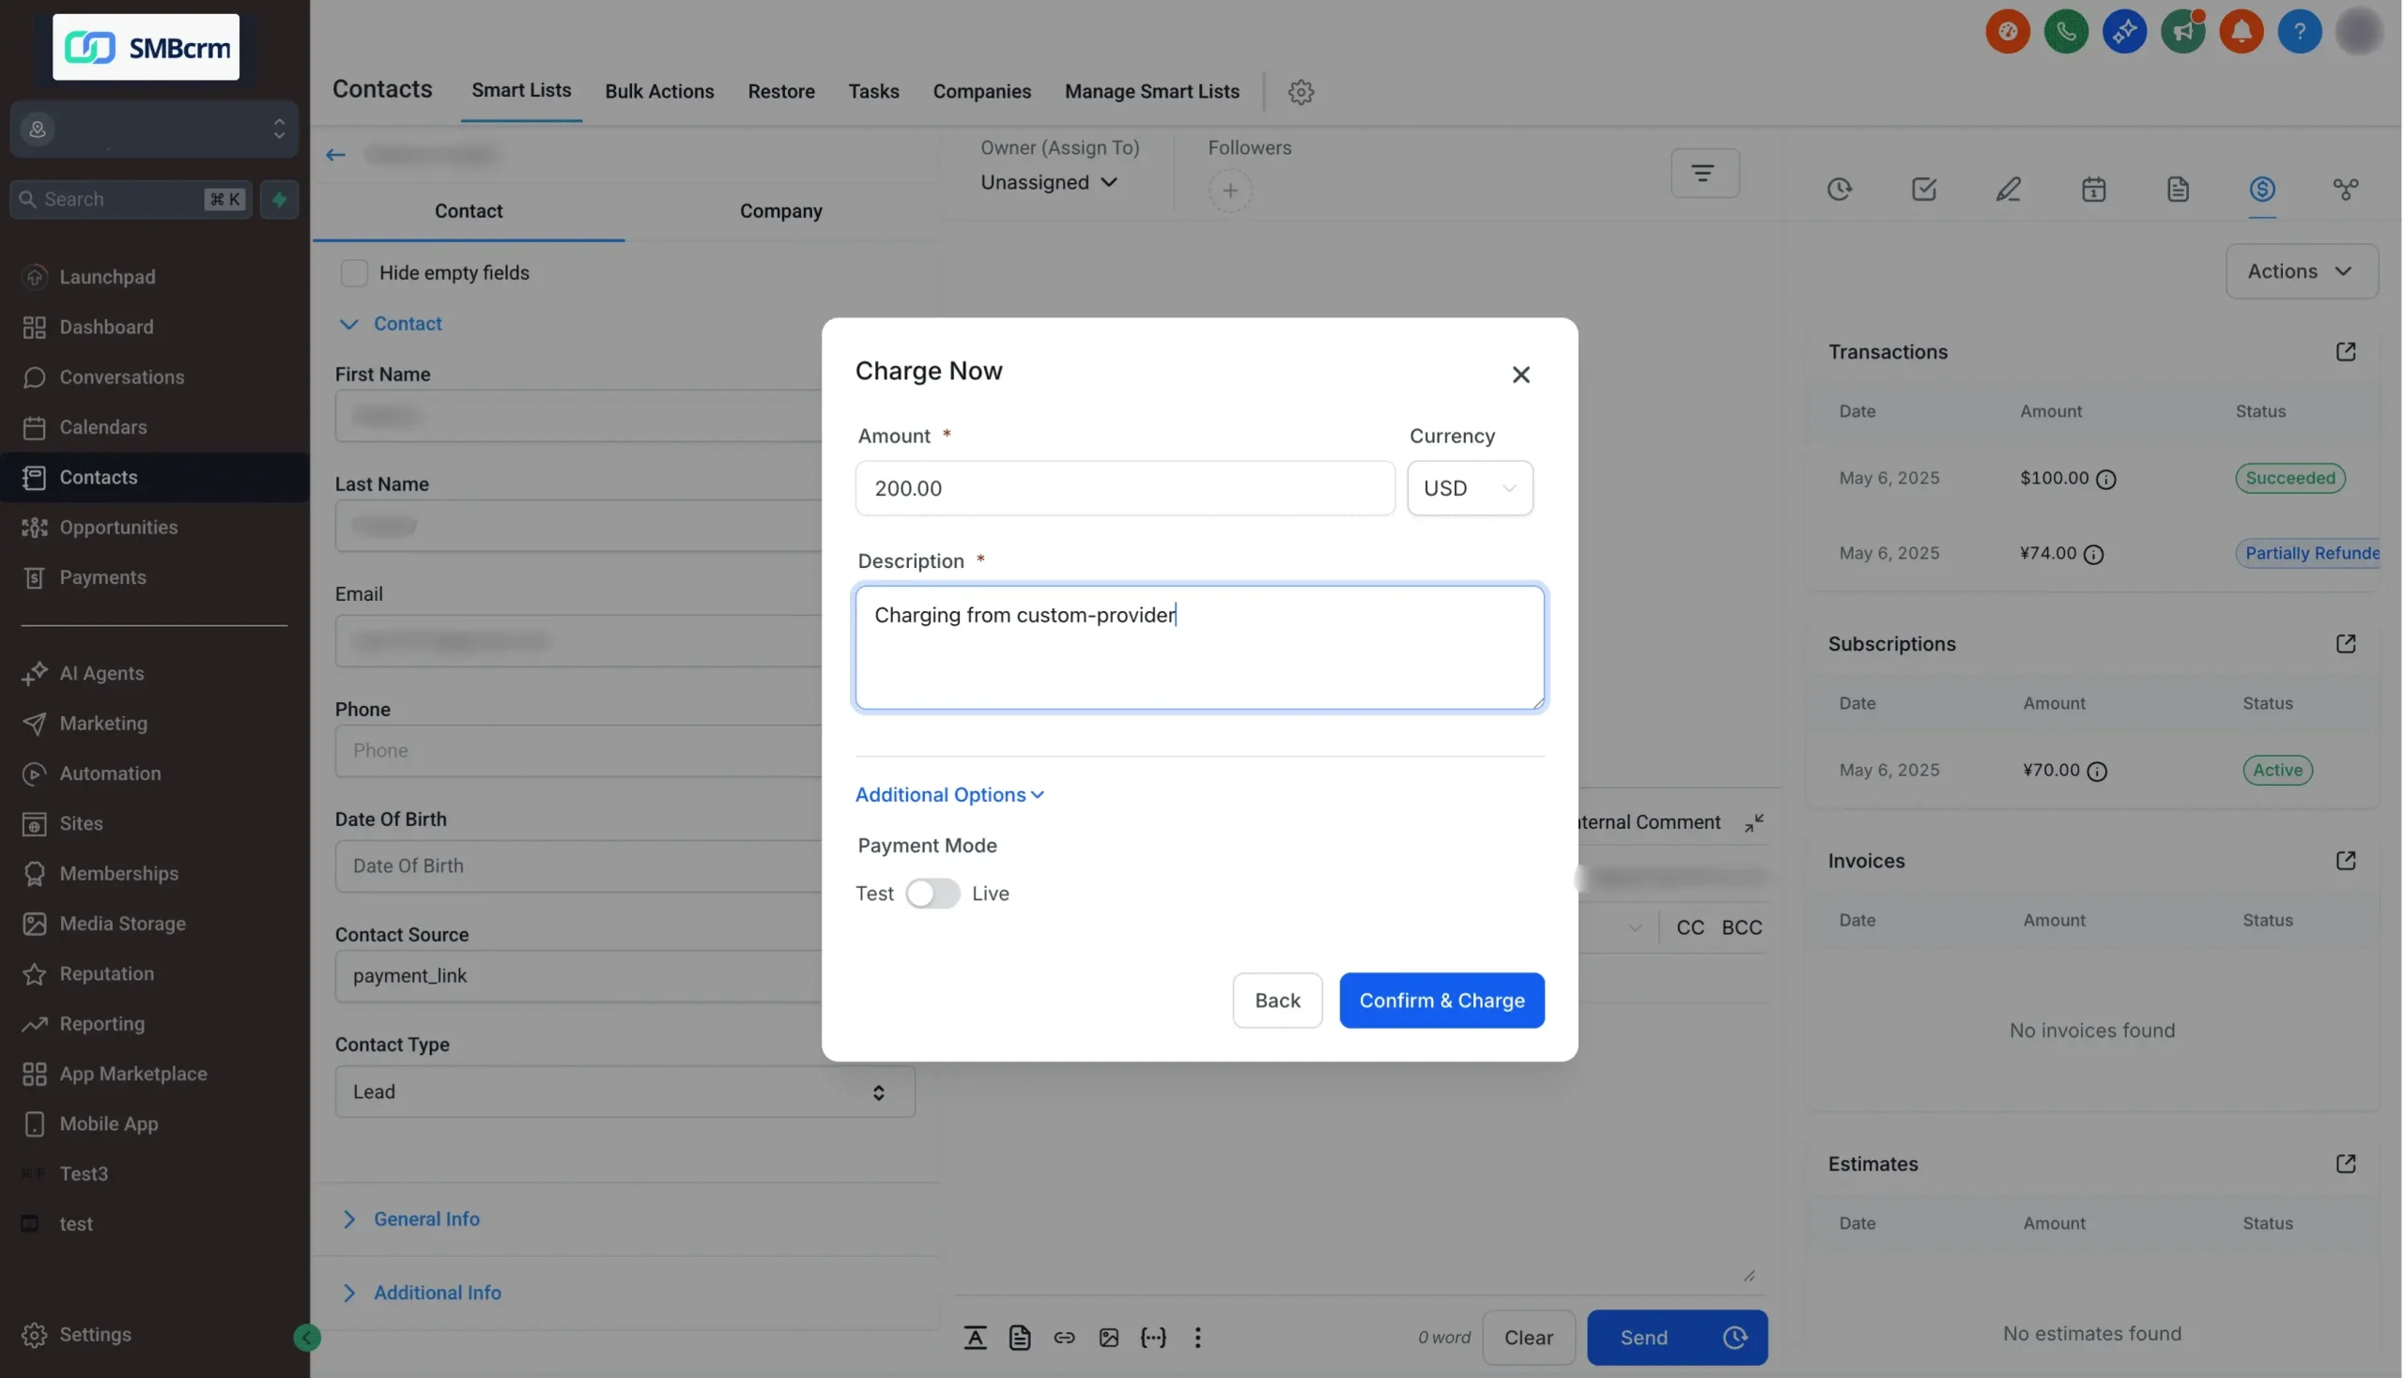Check Hide empty fields checkbox
Viewport: 2404px width, 1378px height.
tap(353, 272)
